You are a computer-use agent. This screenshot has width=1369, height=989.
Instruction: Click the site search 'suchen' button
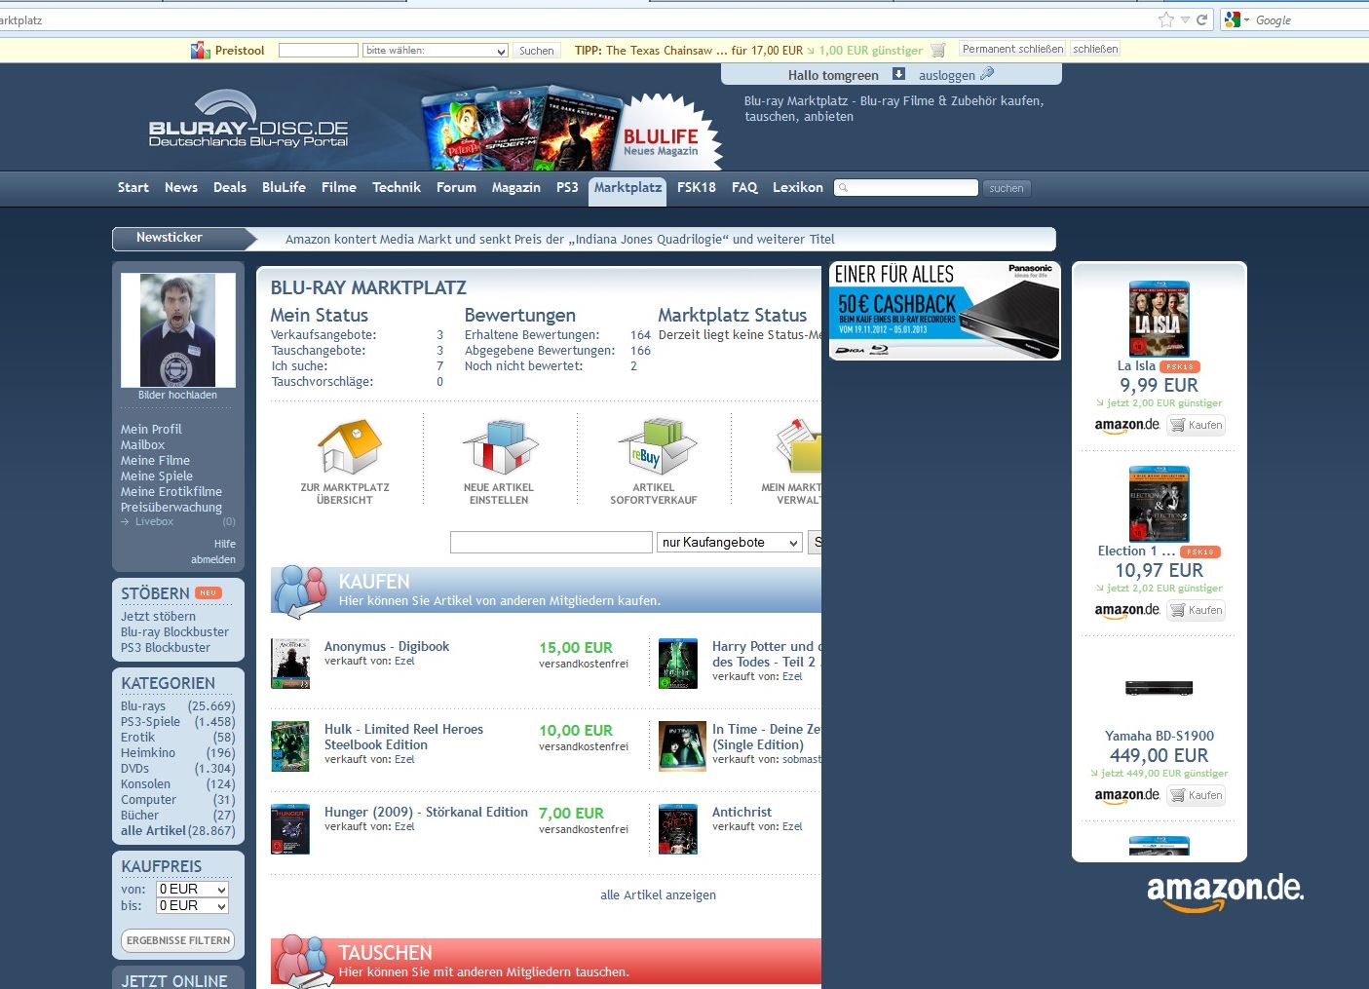point(1007,188)
